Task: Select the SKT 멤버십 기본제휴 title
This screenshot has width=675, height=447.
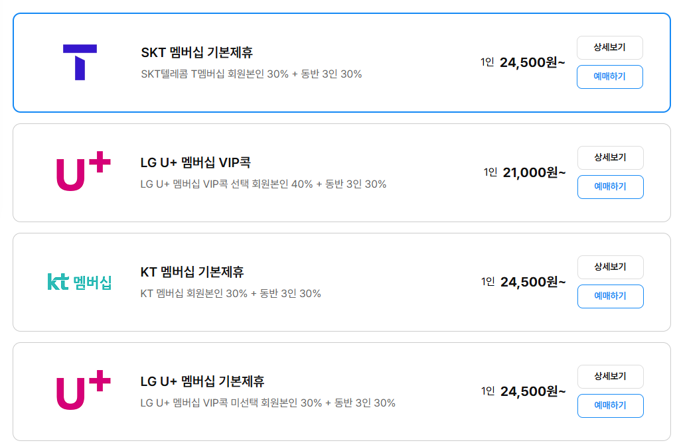Action: point(196,52)
